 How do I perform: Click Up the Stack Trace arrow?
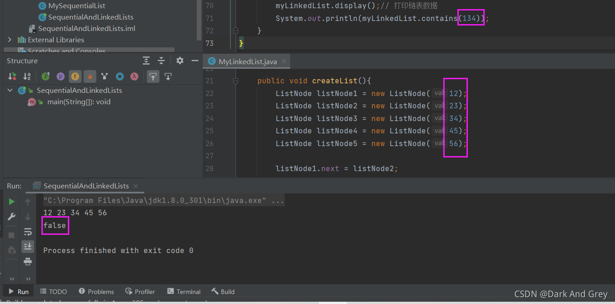coord(28,202)
